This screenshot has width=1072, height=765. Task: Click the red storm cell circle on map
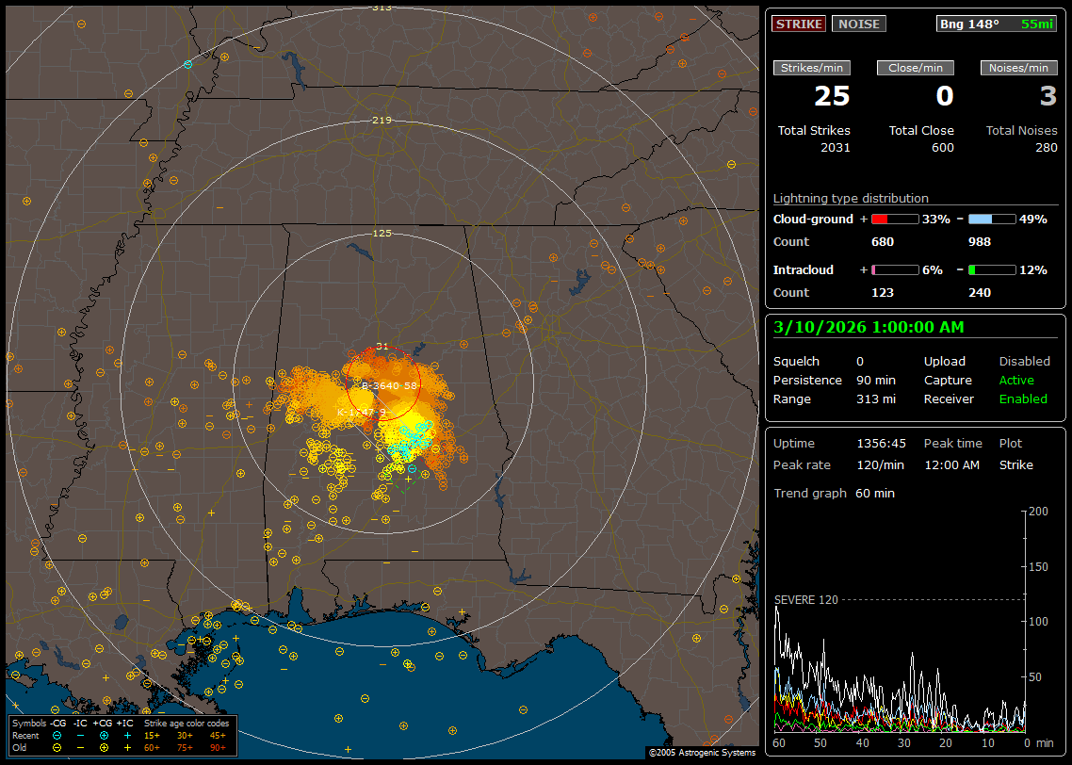point(384,382)
